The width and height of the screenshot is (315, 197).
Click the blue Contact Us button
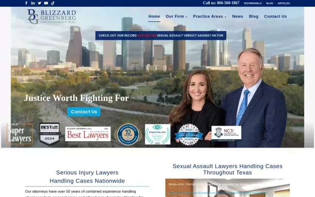[x=84, y=112]
